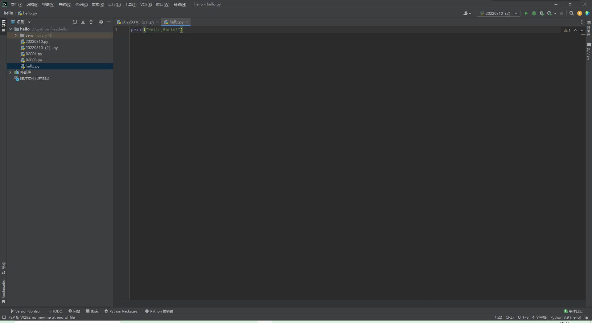592x323 pixels.
Task: Open the 文件(F) menu
Action: (17, 4)
